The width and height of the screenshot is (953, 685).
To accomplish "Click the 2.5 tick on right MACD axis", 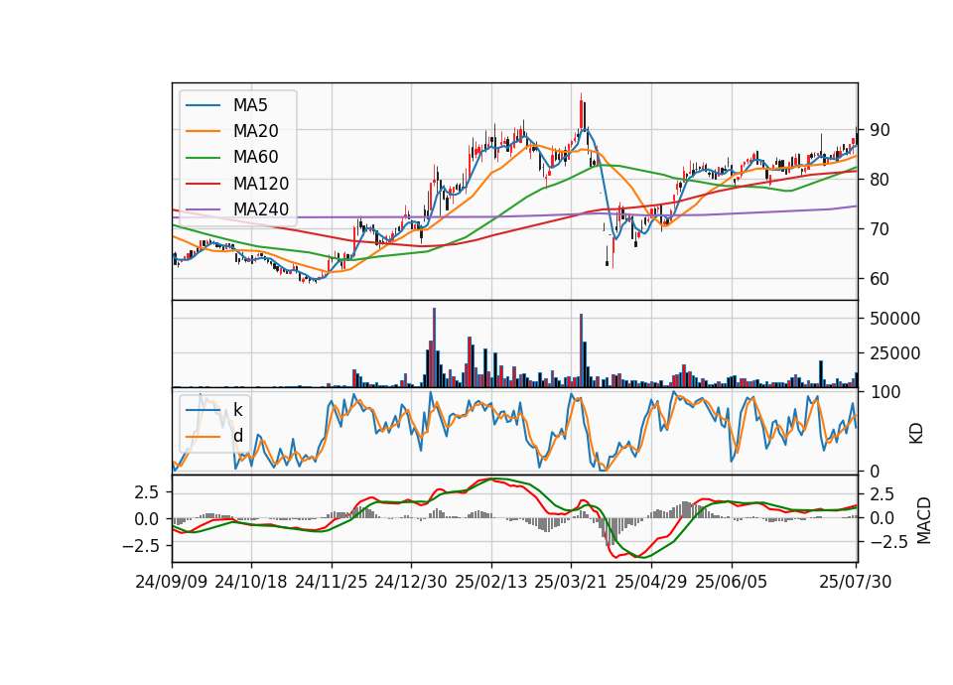I will click(x=882, y=494).
